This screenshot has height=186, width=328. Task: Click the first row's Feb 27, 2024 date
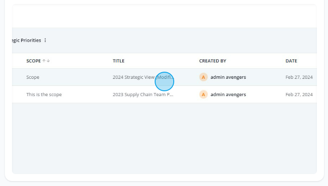pos(299,77)
